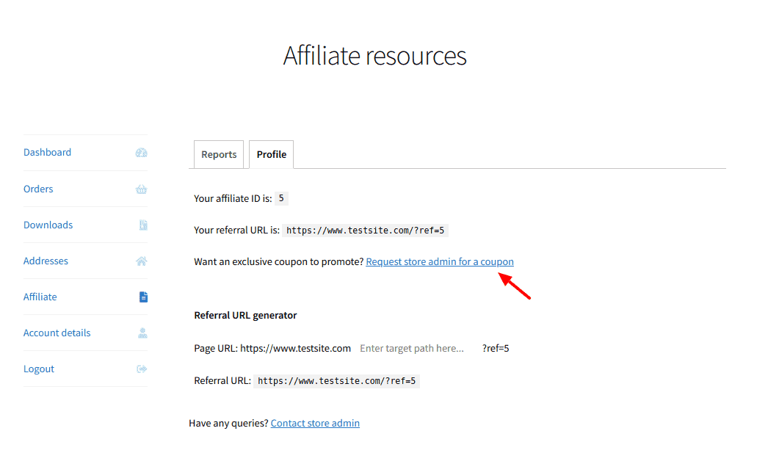Screen dimensions: 757x453
Task: Click the Affiliate resources page title
Action: [x=374, y=56]
